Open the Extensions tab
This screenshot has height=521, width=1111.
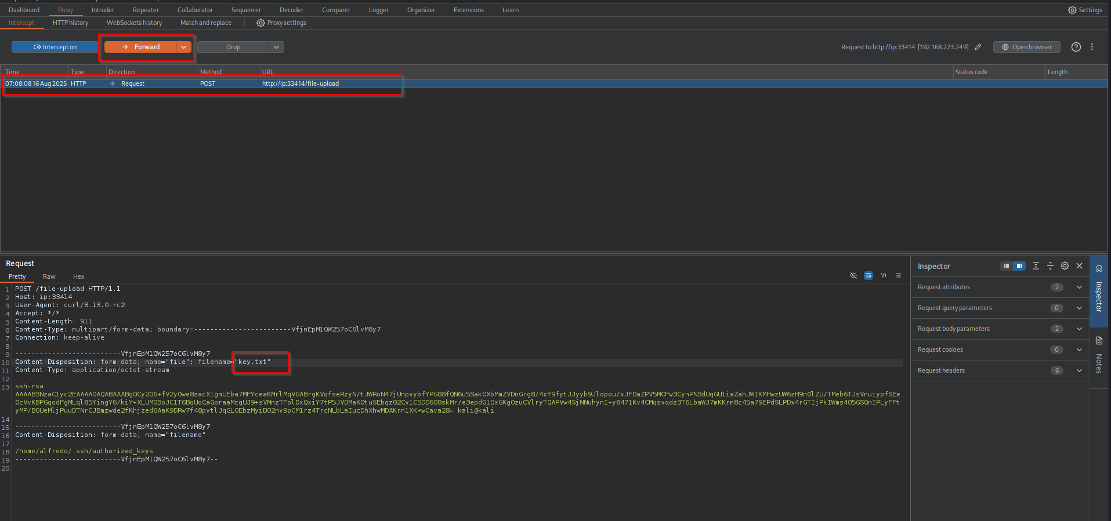[x=468, y=10]
